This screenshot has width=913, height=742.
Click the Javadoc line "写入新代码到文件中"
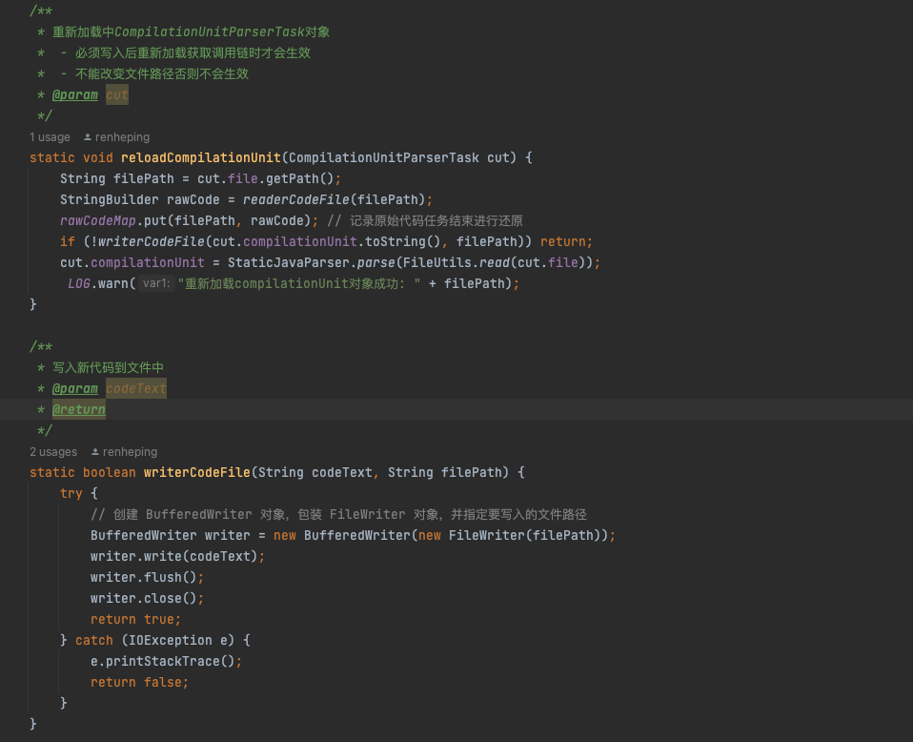[x=109, y=368]
